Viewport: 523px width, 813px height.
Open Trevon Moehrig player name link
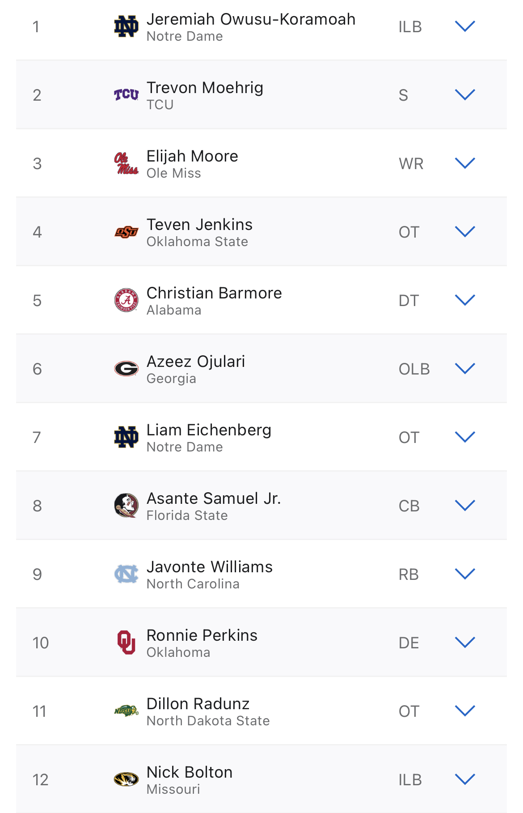205,88
